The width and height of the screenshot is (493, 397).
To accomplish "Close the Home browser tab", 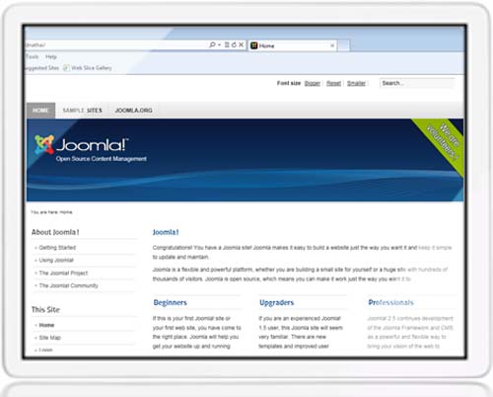I will (332, 45).
